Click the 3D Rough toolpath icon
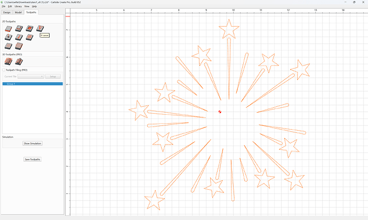 9,61
